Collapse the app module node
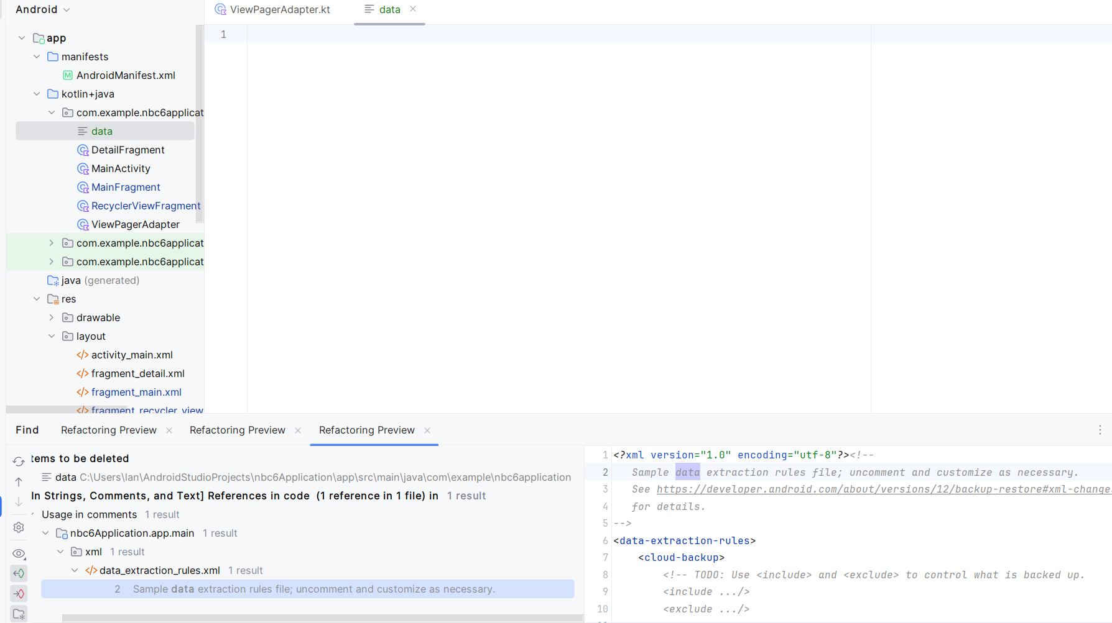 click(22, 39)
